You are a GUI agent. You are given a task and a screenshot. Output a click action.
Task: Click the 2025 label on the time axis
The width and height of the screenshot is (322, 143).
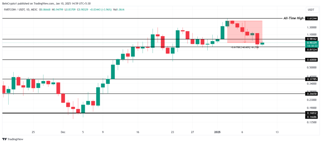tap(217, 132)
